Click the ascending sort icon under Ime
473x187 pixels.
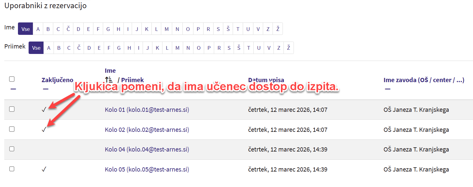pos(109,80)
